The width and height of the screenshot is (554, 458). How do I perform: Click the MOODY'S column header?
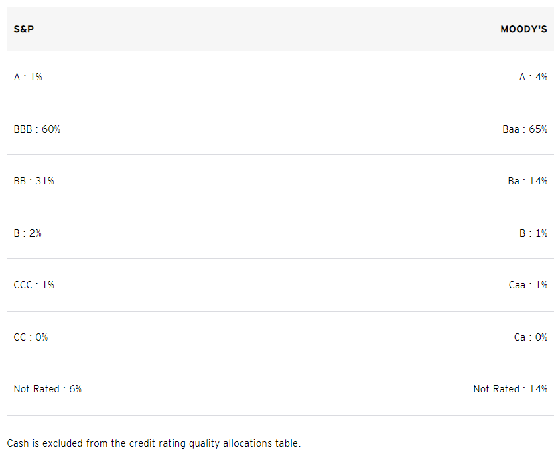[523, 29]
